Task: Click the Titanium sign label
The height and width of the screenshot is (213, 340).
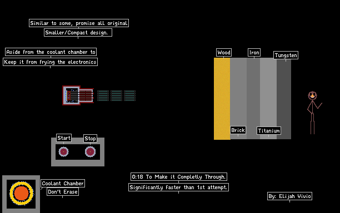Action: coord(269,131)
